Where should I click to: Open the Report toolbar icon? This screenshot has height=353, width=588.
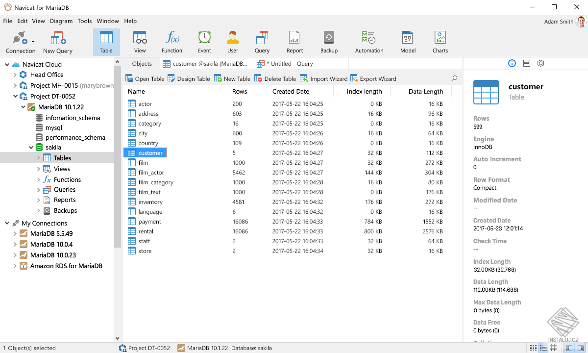click(x=294, y=38)
